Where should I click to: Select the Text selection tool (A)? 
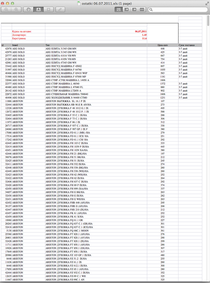click(x=39, y=10)
